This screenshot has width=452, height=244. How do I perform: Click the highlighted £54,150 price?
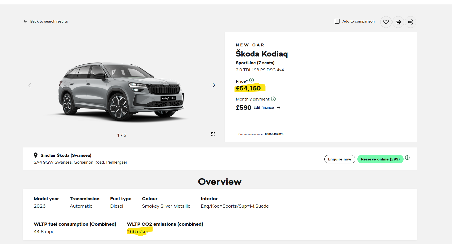click(x=248, y=88)
